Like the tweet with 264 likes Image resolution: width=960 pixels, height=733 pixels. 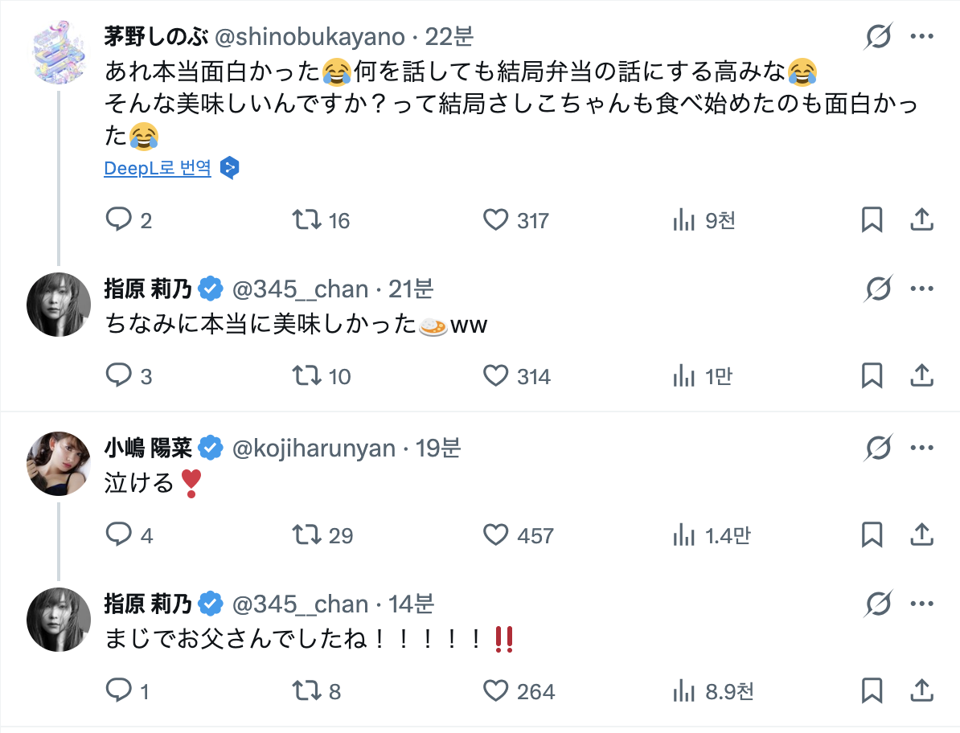(496, 690)
